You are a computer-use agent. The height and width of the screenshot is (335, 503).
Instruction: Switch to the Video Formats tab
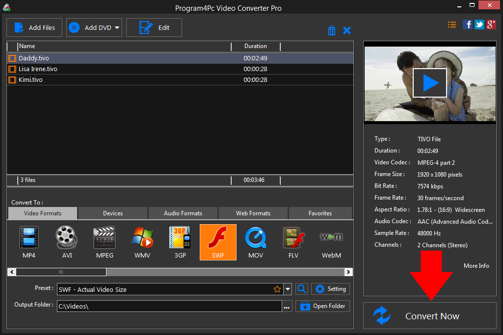42,213
